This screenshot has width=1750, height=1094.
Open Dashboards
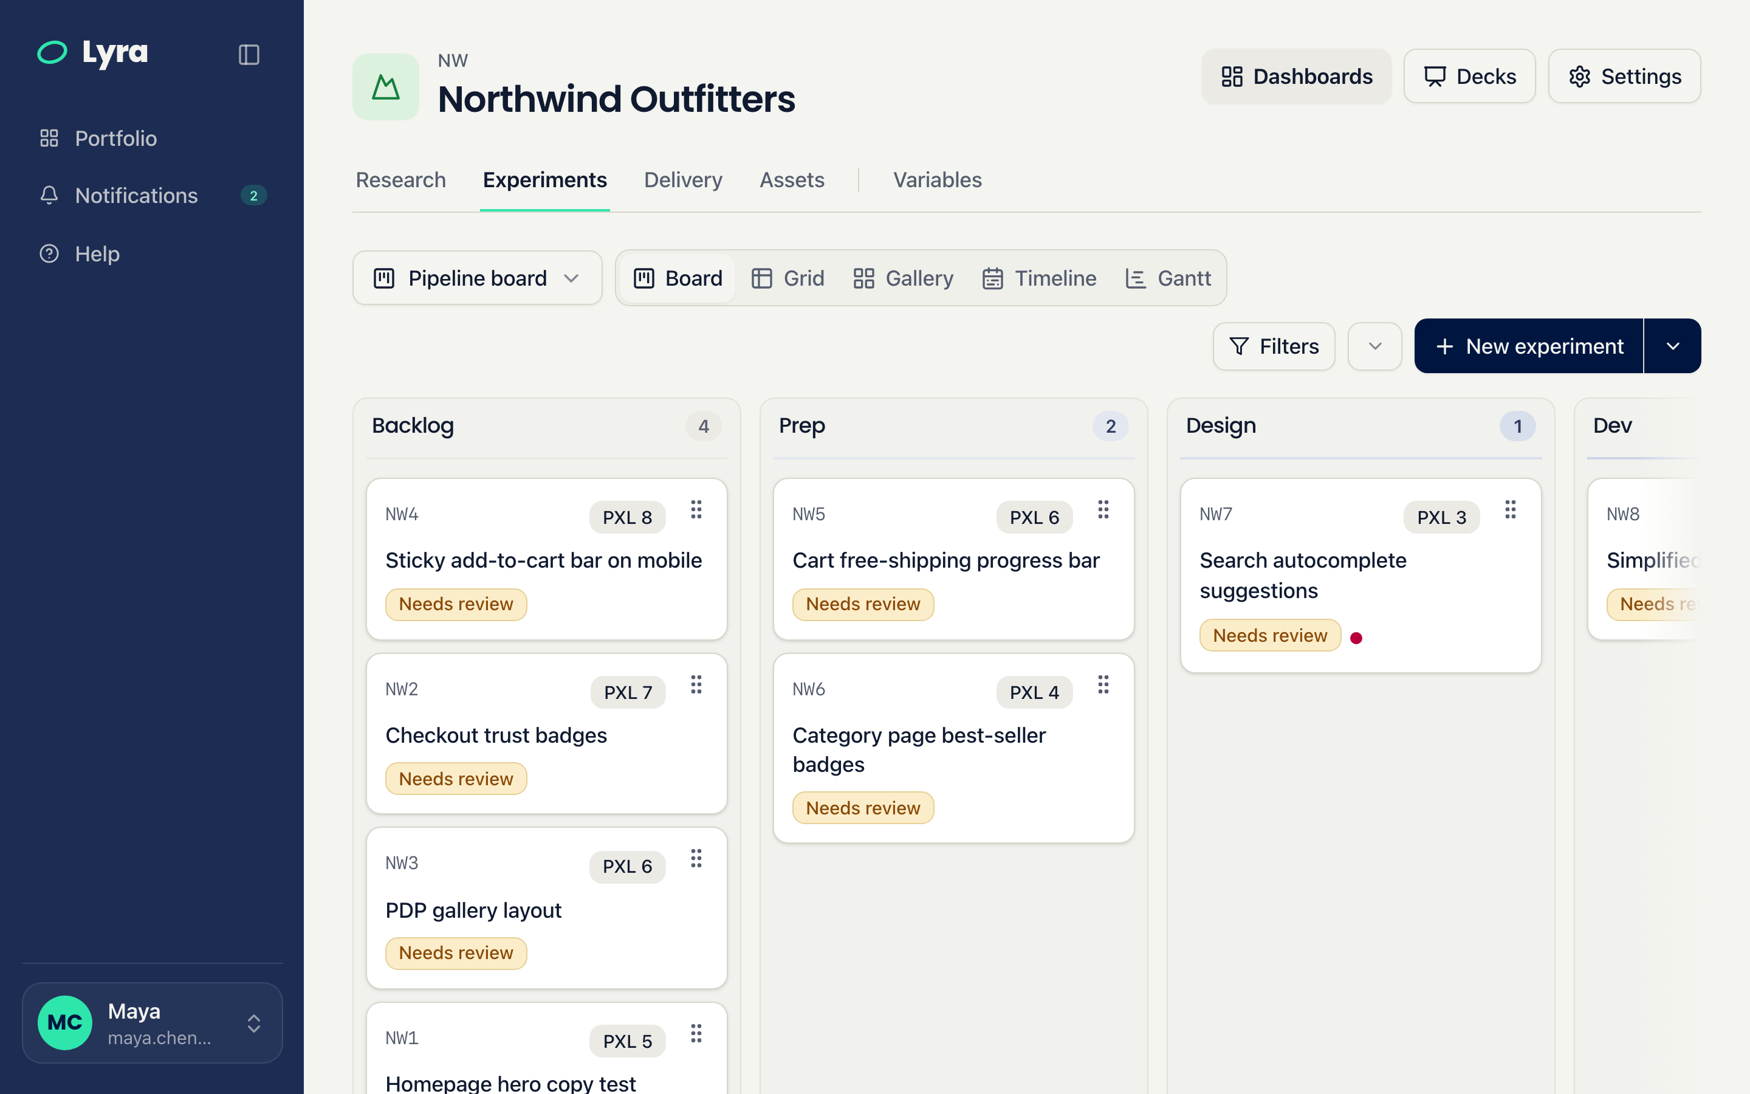point(1297,76)
